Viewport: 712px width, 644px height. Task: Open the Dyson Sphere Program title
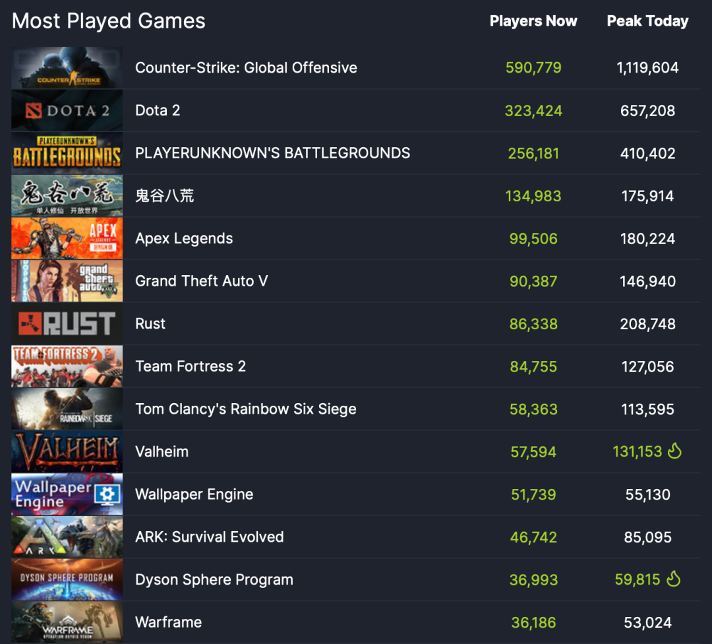(x=214, y=580)
